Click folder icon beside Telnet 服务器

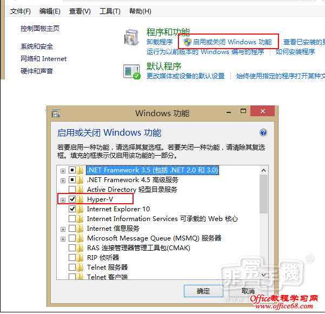tap(80, 268)
